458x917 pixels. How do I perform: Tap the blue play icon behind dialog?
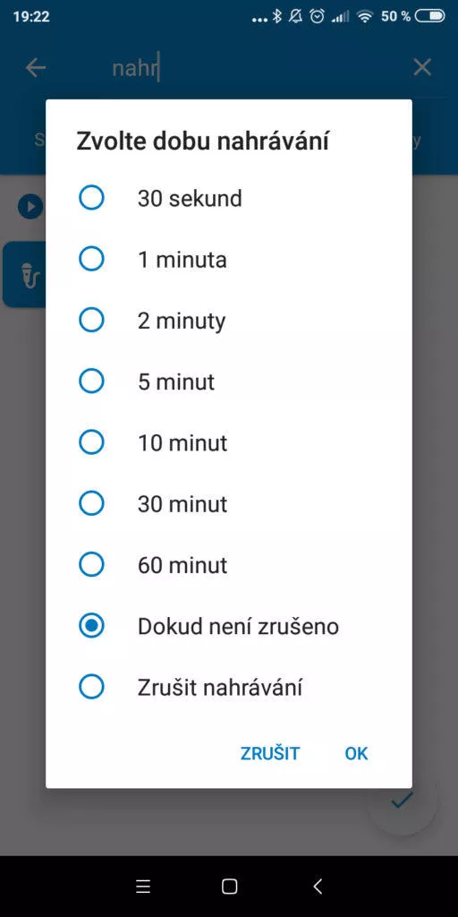[x=30, y=207]
